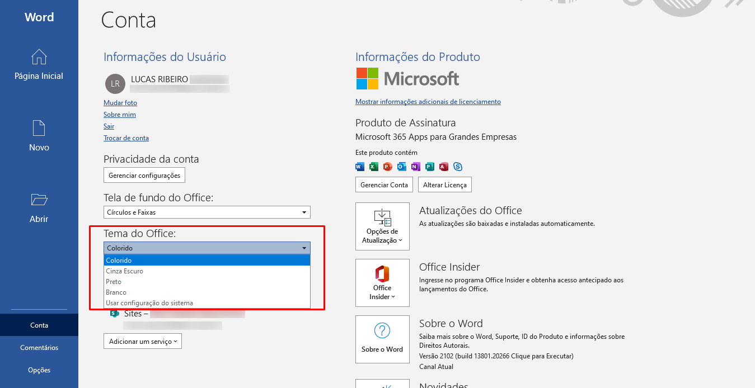Open the Mudar foto link
755x388 pixels.
[x=120, y=103]
